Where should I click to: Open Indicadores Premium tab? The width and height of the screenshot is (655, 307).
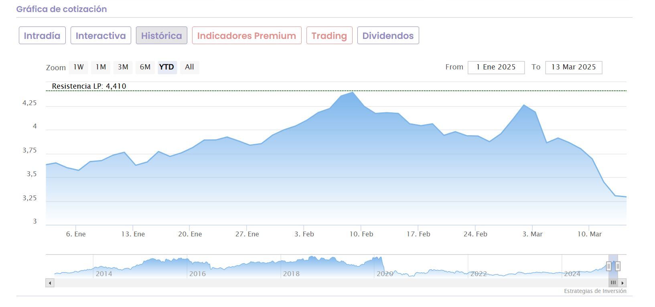tap(247, 36)
